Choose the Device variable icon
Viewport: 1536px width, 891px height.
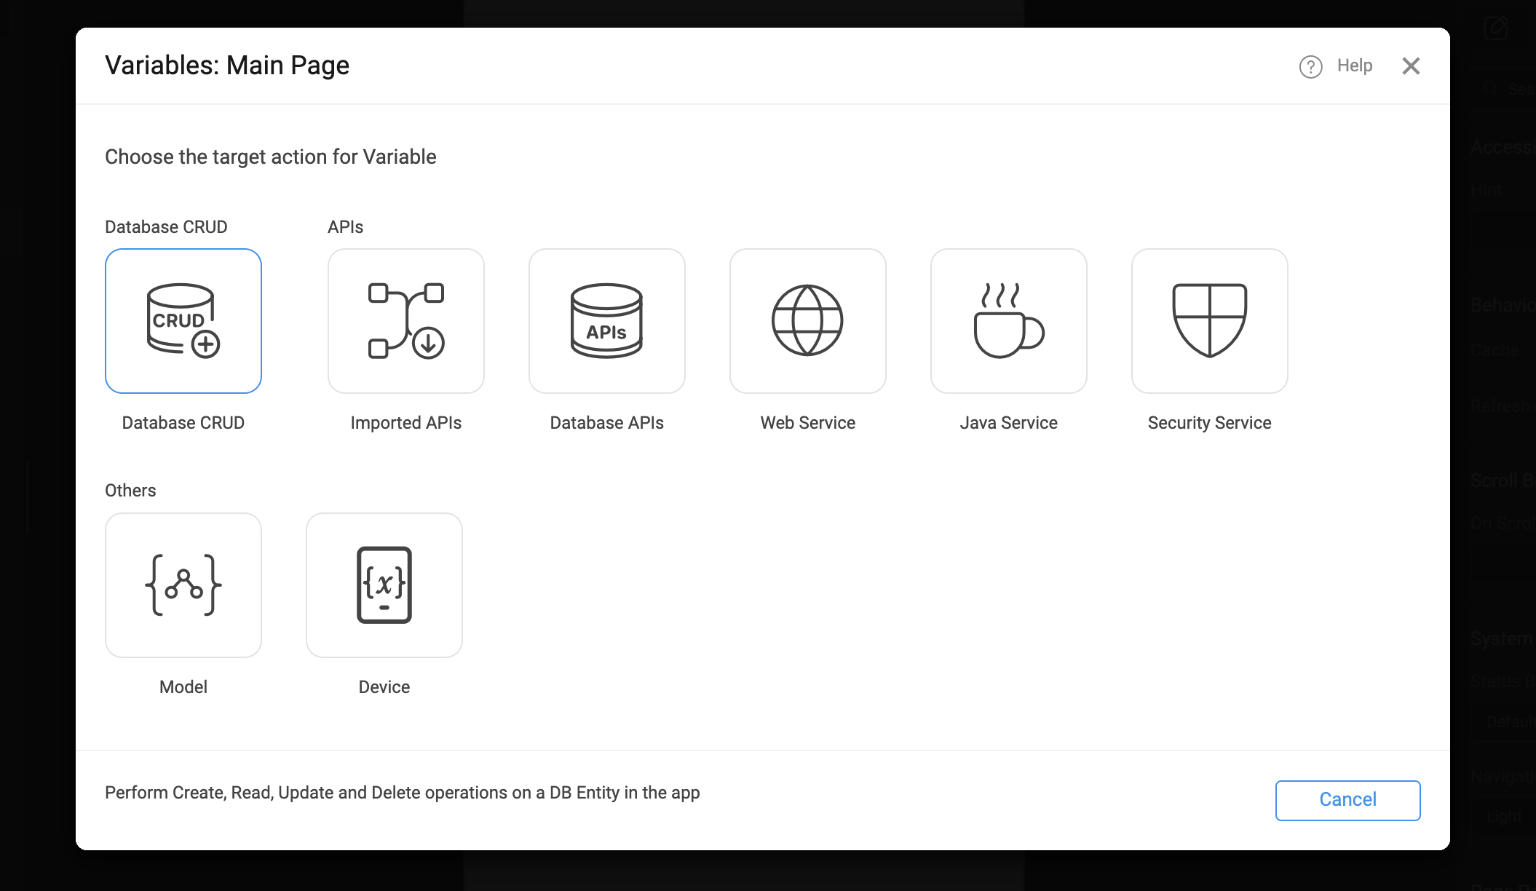(x=384, y=585)
